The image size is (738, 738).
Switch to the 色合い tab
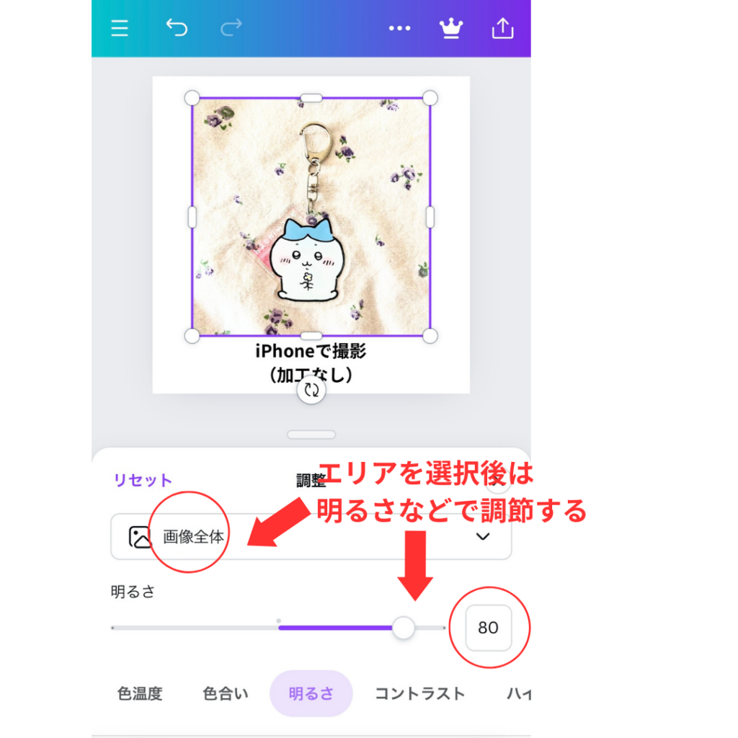[226, 694]
